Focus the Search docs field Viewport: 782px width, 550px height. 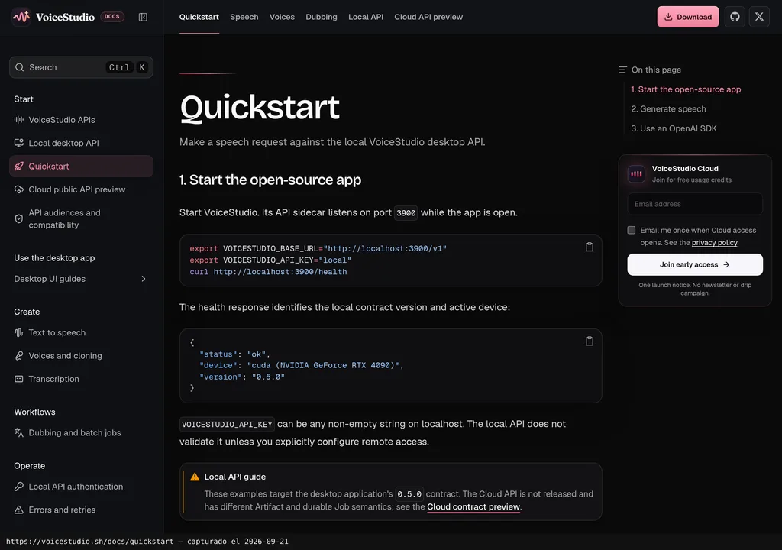pos(81,67)
